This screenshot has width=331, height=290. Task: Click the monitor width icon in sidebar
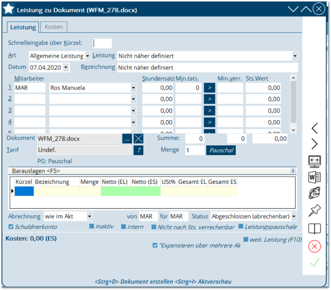point(314,161)
